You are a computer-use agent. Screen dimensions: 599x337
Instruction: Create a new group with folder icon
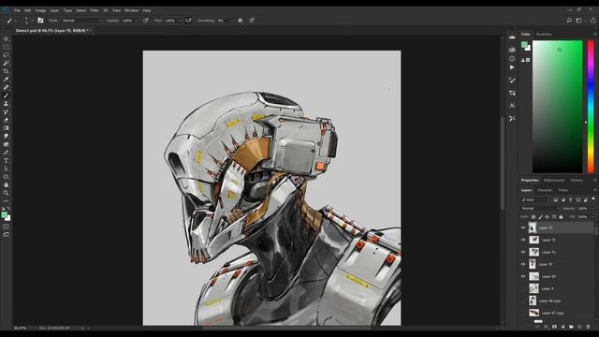click(571, 327)
